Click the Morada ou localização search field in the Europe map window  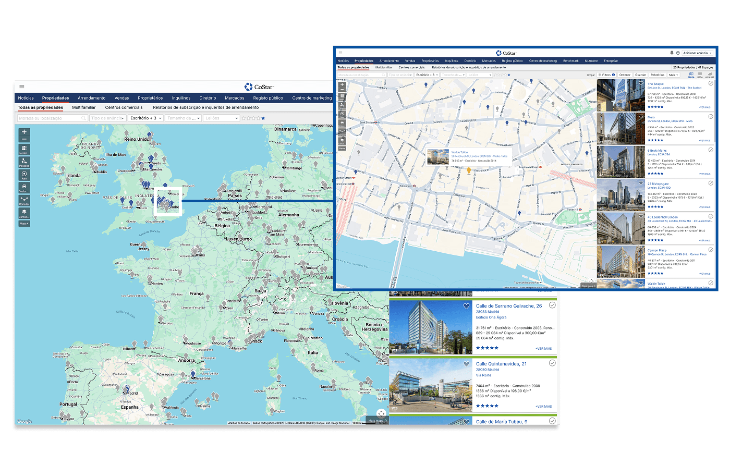point(51,118)
